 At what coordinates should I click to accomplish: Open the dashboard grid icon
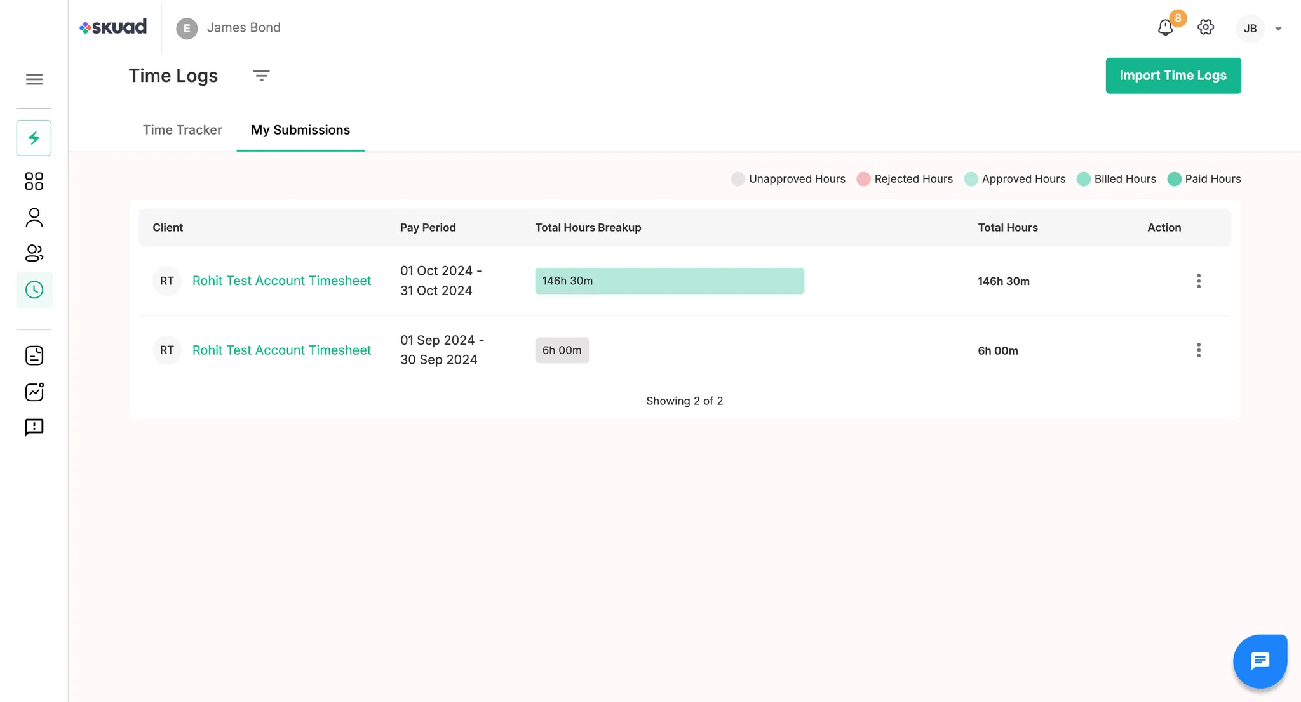pos(34,181)
